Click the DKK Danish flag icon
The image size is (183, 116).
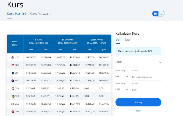[x=13, y=88]
